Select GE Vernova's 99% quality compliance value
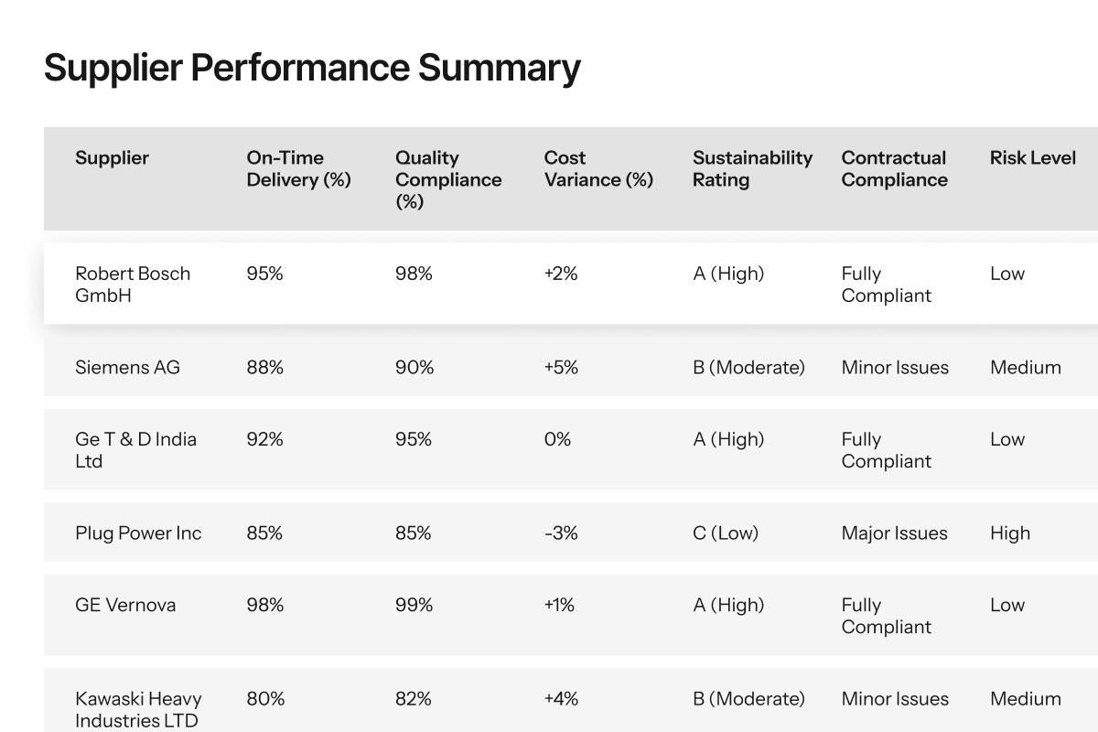1098x732 pixels. [x=414, y=605]
